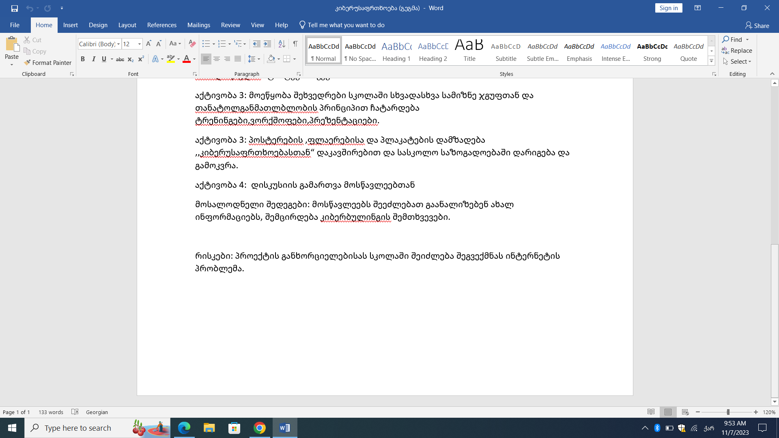779x438 pixels.
Task: Toggle Italic formatting
Action: click(x=93, y=59)
